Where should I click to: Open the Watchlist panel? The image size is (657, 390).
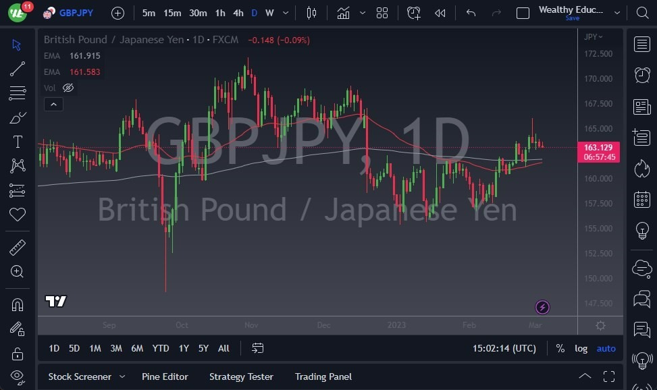[641, 43]
